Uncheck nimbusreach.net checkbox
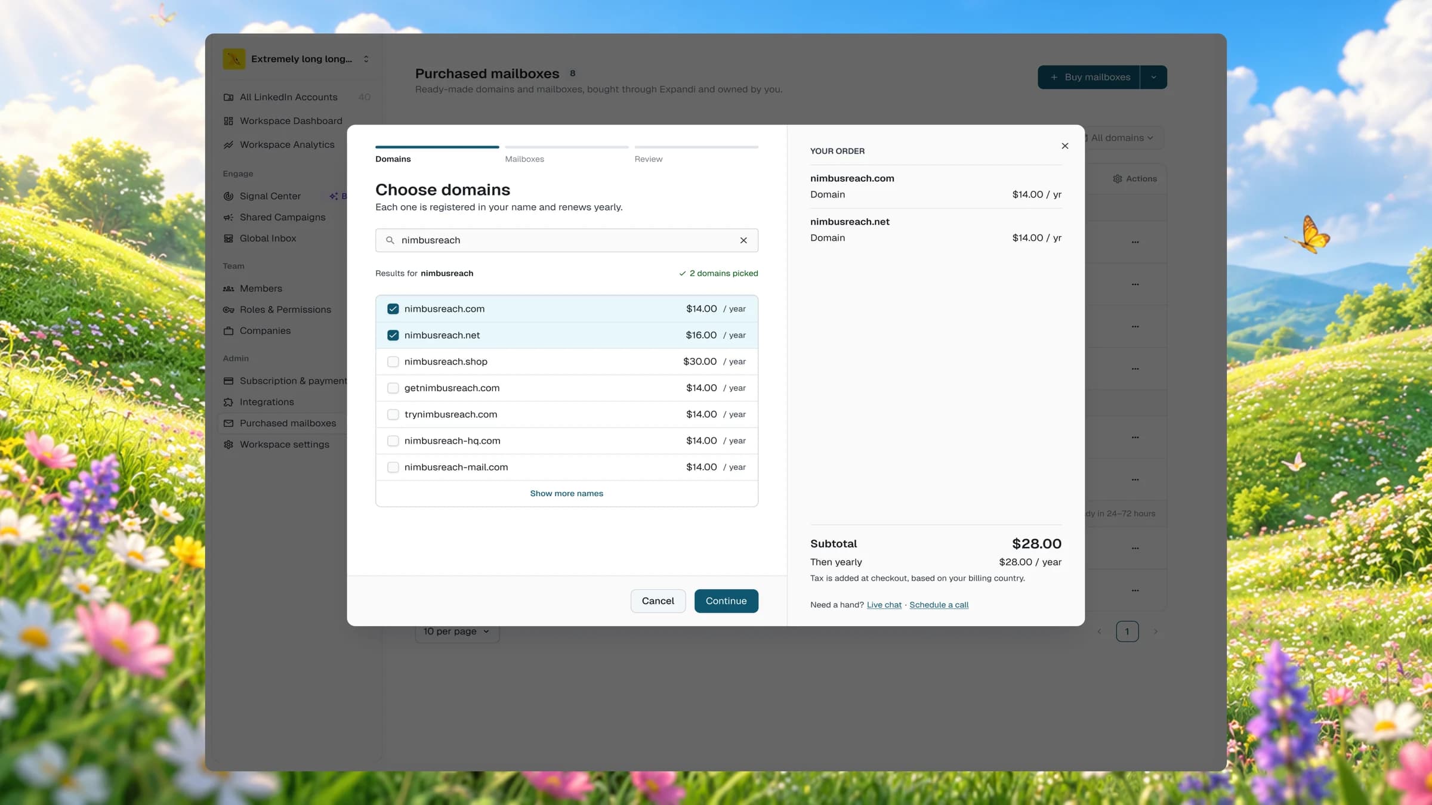Screen dimensions: 1432x805 click(x=393, y=335)
